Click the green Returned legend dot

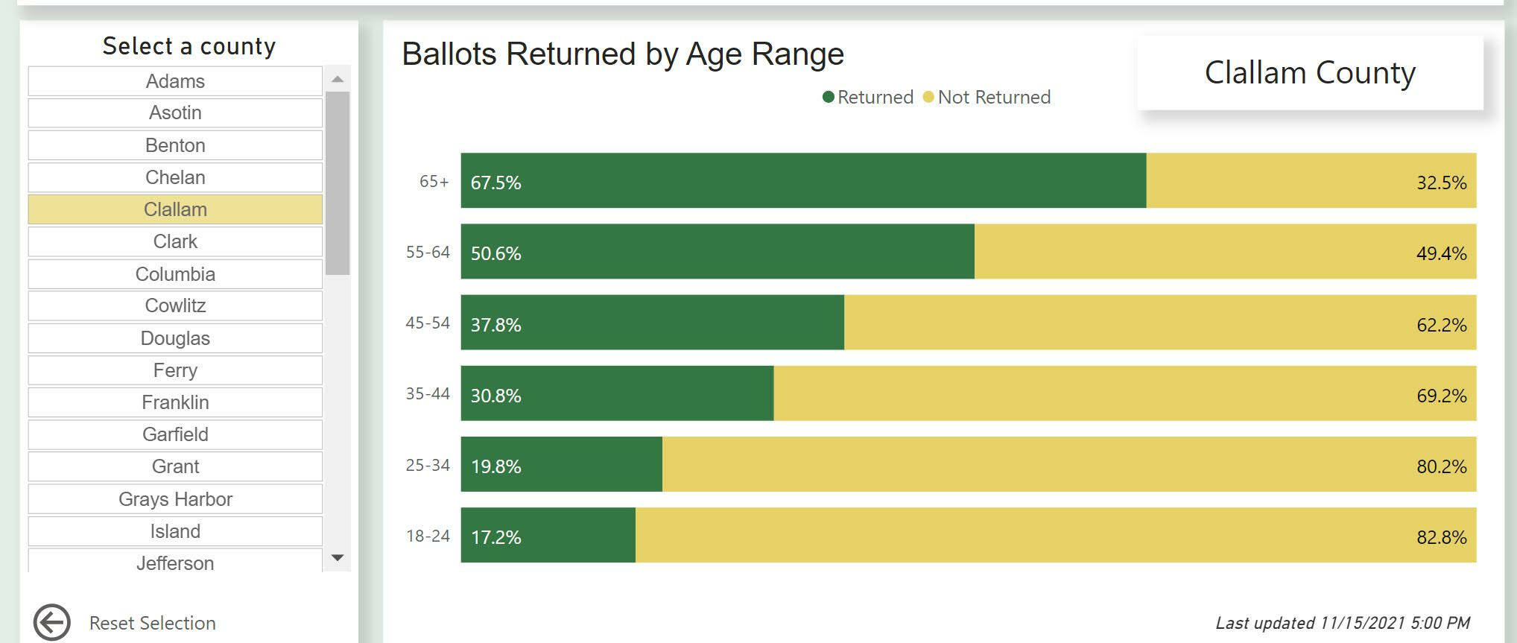(x=828, y=97)
